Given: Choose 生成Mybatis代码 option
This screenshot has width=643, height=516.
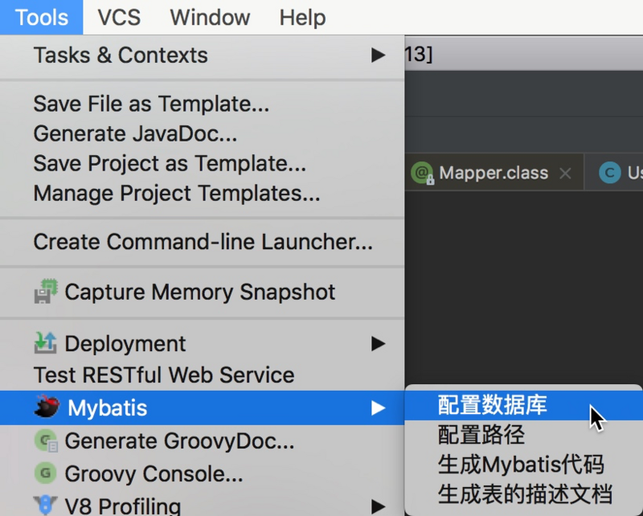Looking at the screenshot, I should 524,465.
